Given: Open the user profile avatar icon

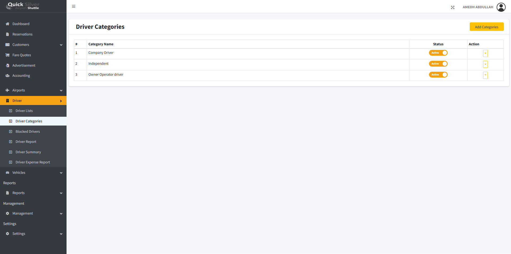Looking at the screenshot, I should (x=501, y=7).
